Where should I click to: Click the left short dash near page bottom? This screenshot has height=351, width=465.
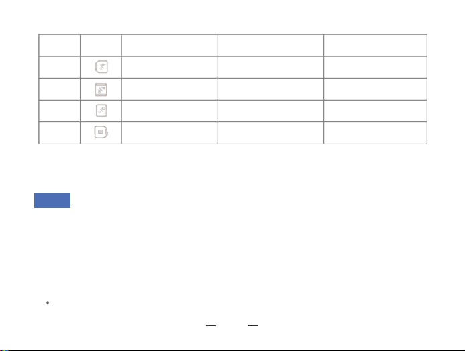211,325
